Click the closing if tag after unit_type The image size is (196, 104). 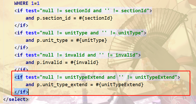[x=21, y=47]
